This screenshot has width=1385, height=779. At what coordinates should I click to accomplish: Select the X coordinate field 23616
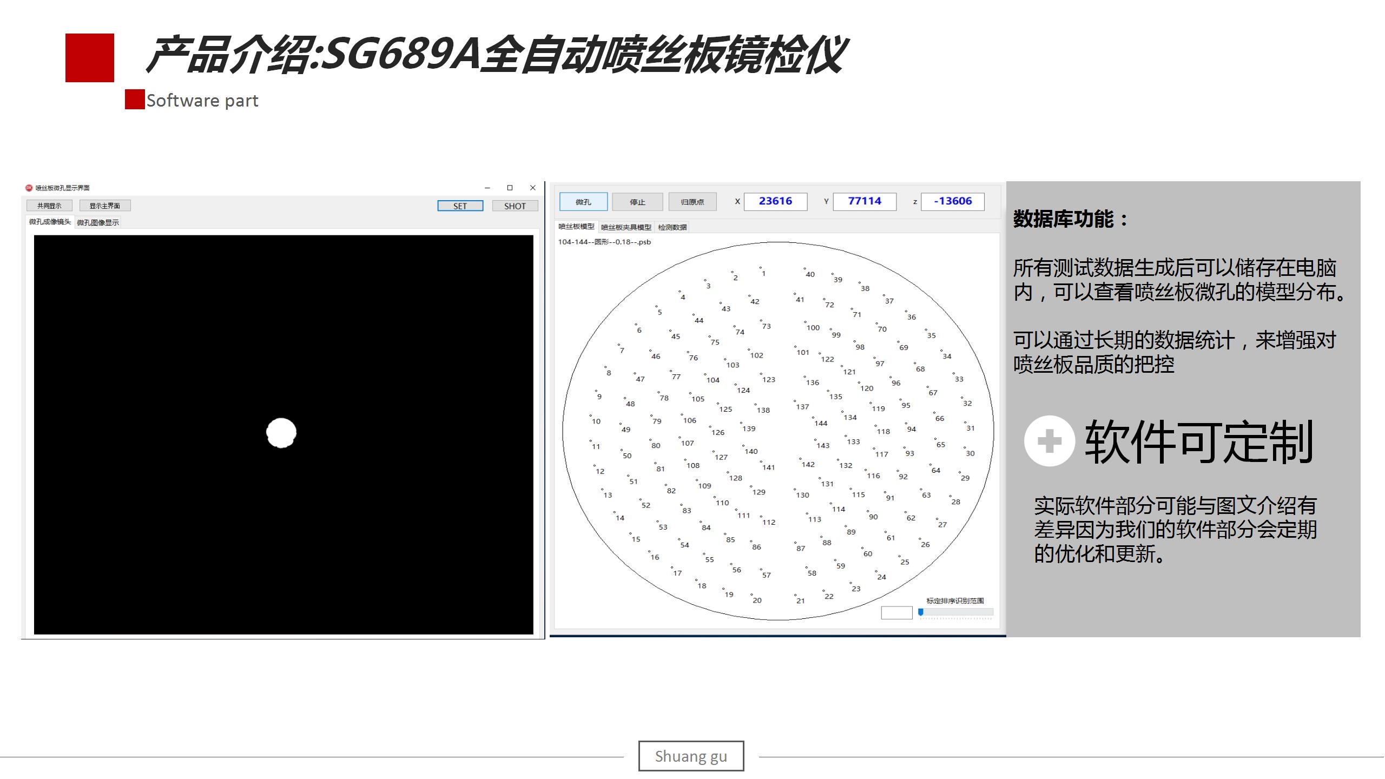(775, 201)
